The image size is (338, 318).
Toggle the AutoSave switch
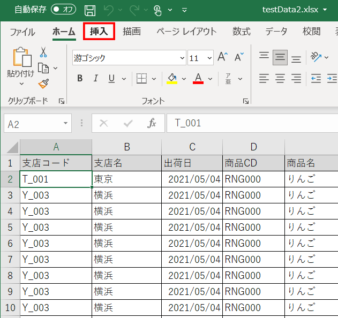[x=63, y=10]
